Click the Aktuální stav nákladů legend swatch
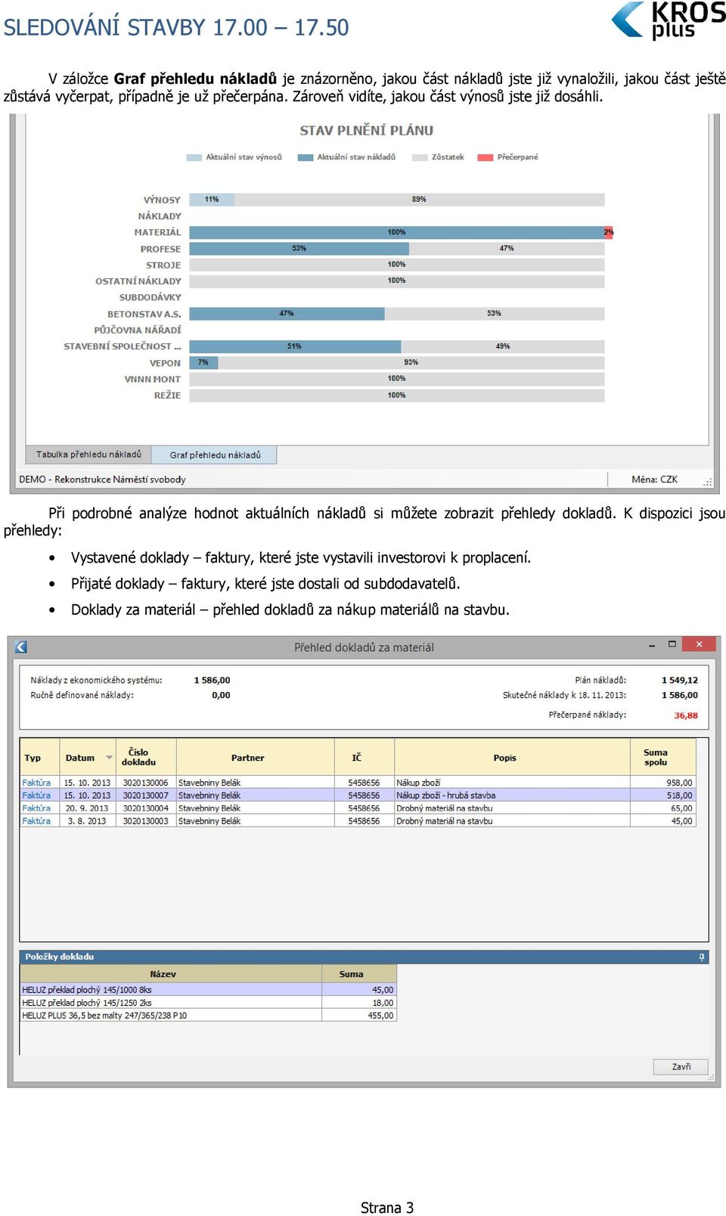Viewport: 726px width, 1216px height. pyautogui.click(x=306, y=157)
